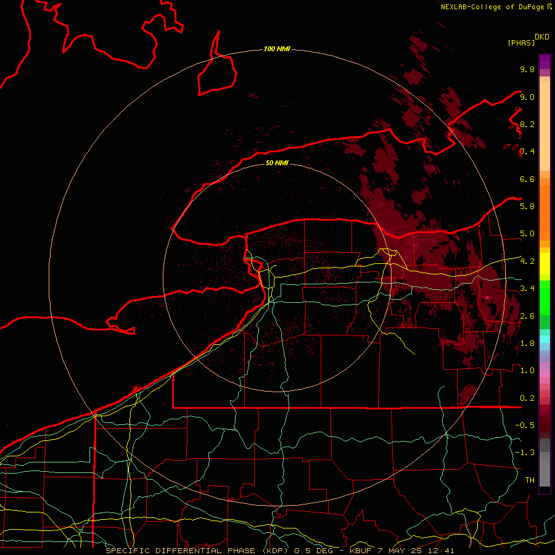This screenshot has width=555, height=555.
Task: Select the 50 NMI range ring label
Action: (277, 163)
